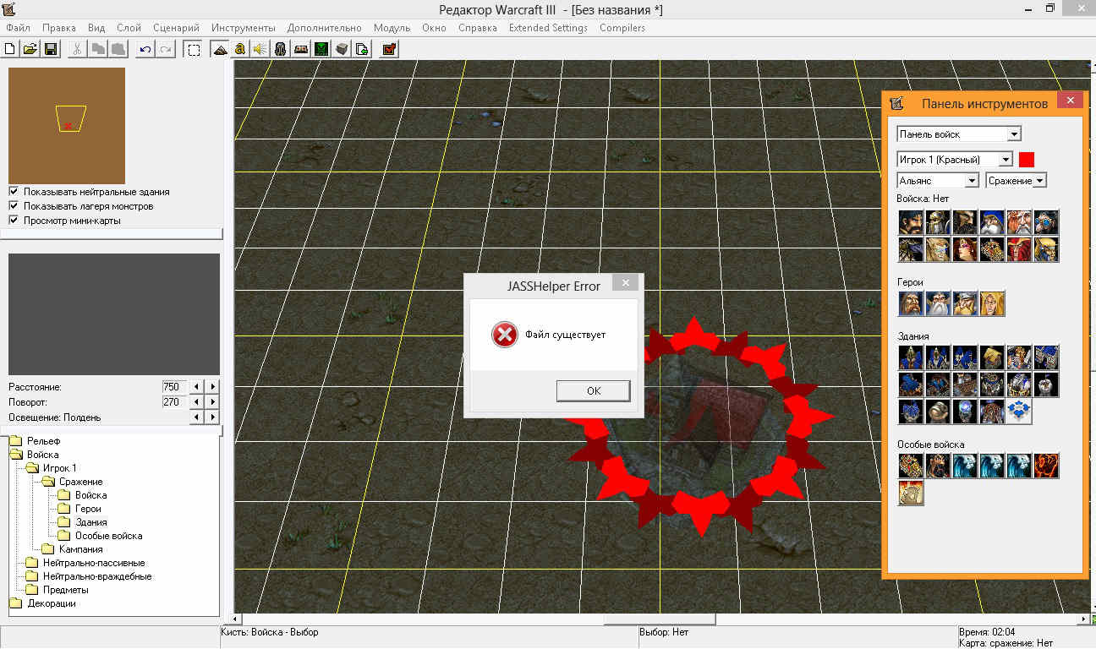Screen dimensions: 1096x649
Task: Open the Trigger Editor letter 'a' icon
Action: [x=239, y=49]
